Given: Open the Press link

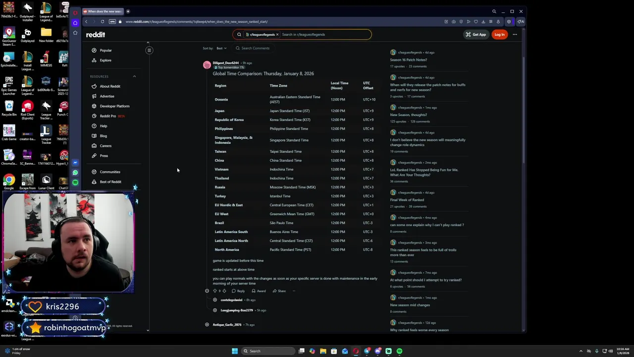Looking at the screenshot, I should coord(100,156).
